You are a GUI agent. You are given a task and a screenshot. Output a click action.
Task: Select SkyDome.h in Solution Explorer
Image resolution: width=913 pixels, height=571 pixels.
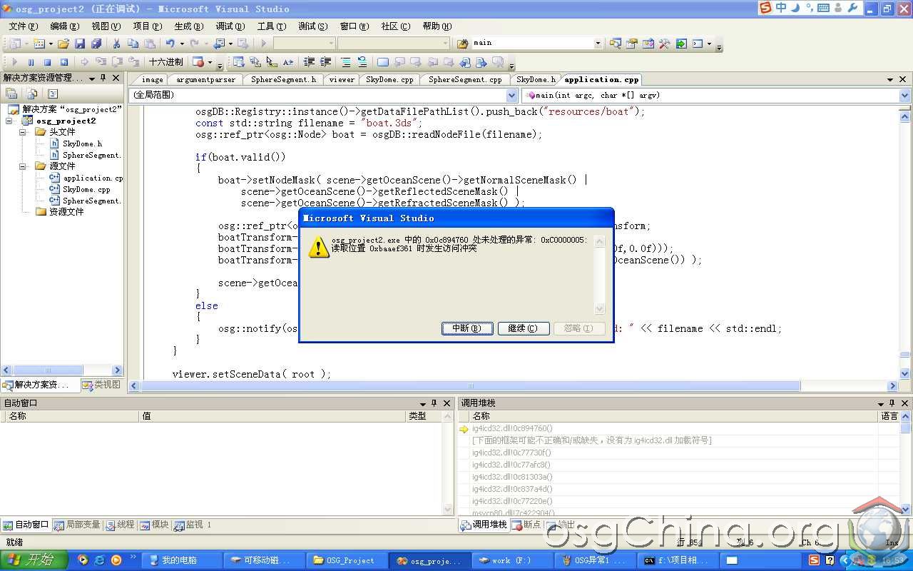click(82, 143)
